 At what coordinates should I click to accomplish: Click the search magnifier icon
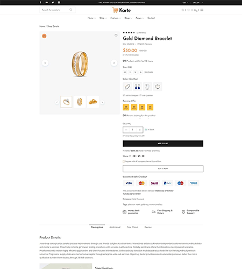[x=71, y=10]
